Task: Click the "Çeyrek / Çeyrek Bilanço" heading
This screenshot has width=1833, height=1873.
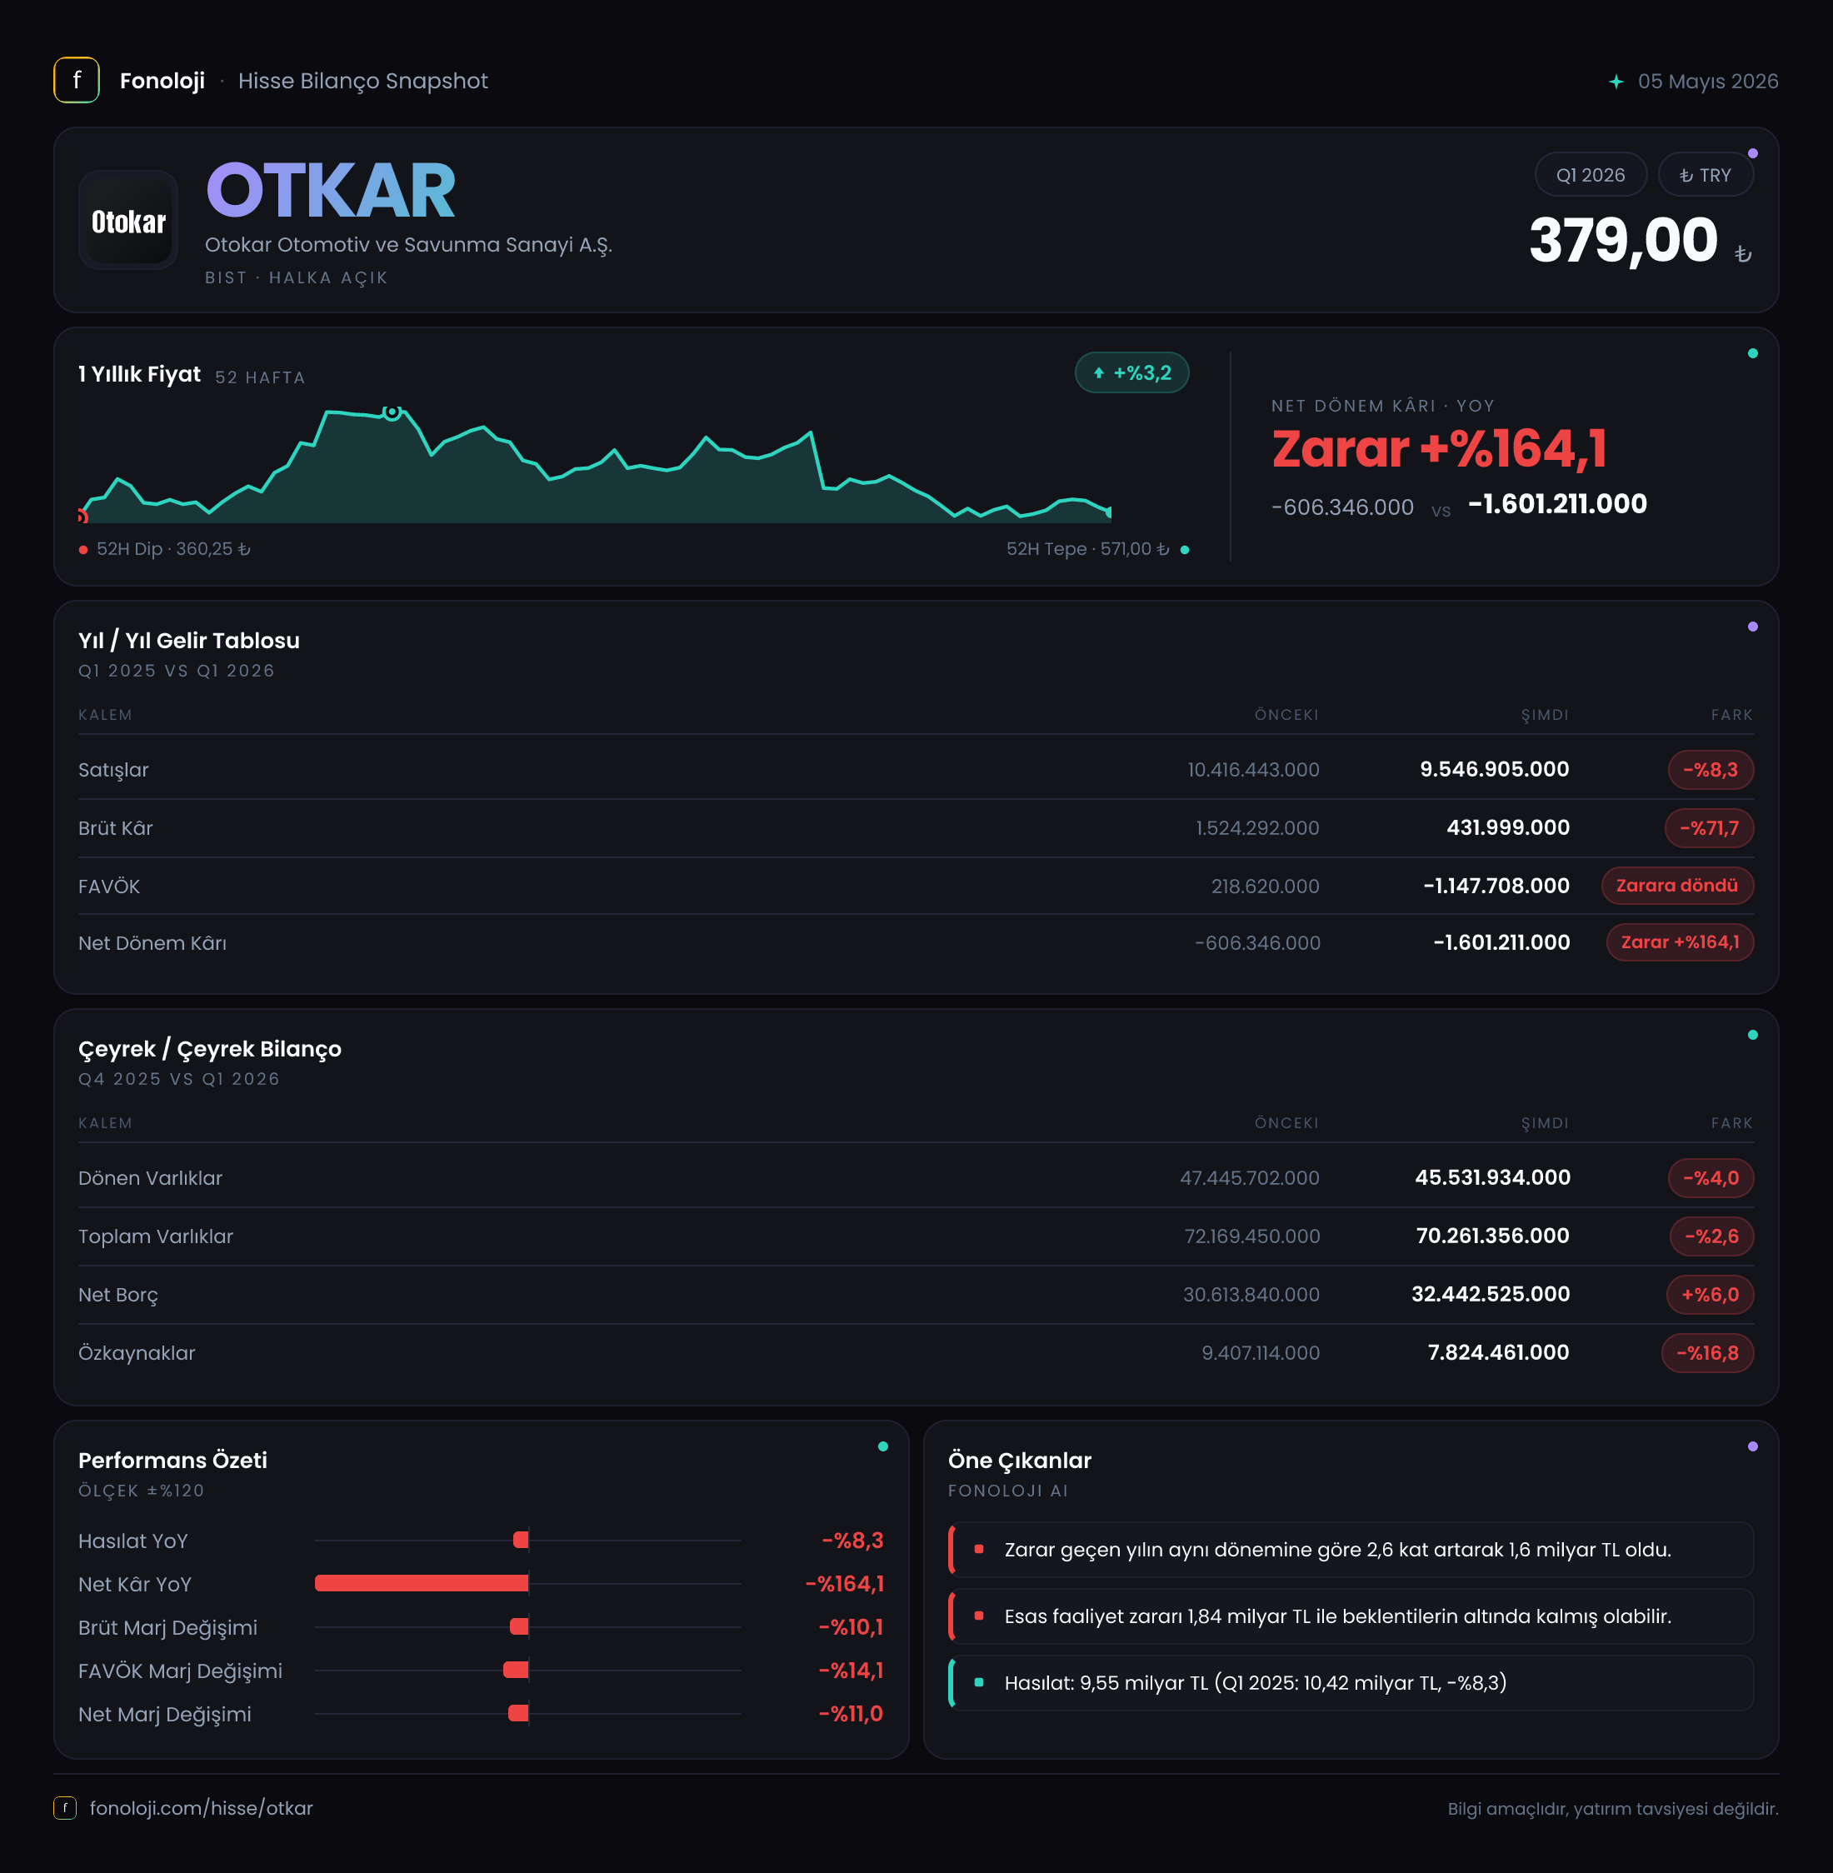Action: coord(210,1049)
